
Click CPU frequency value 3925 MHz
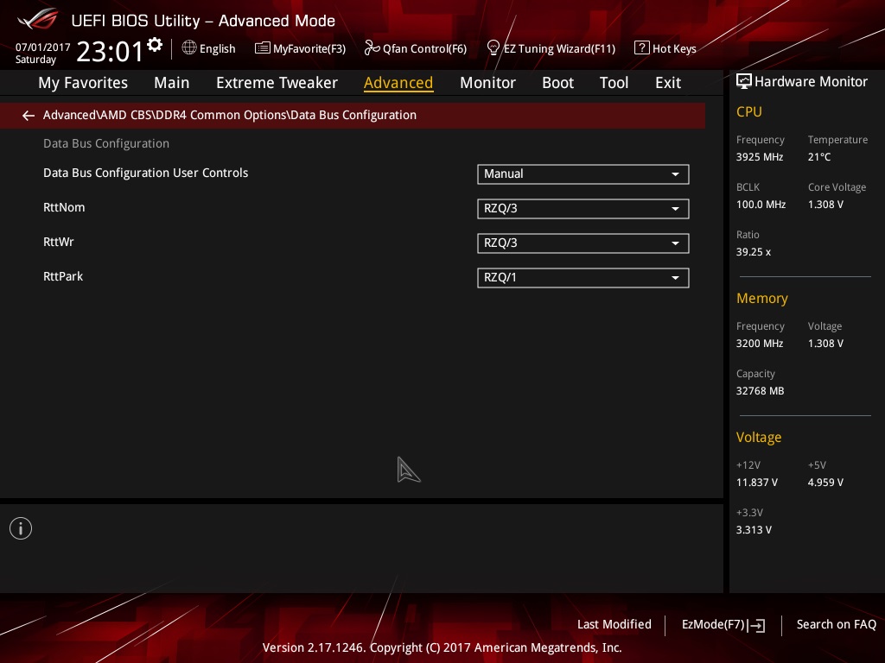tap(760, 157)
